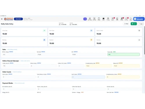Click the Qmanja Solutions logo
145x109 pixels.
tap(8, 19)
